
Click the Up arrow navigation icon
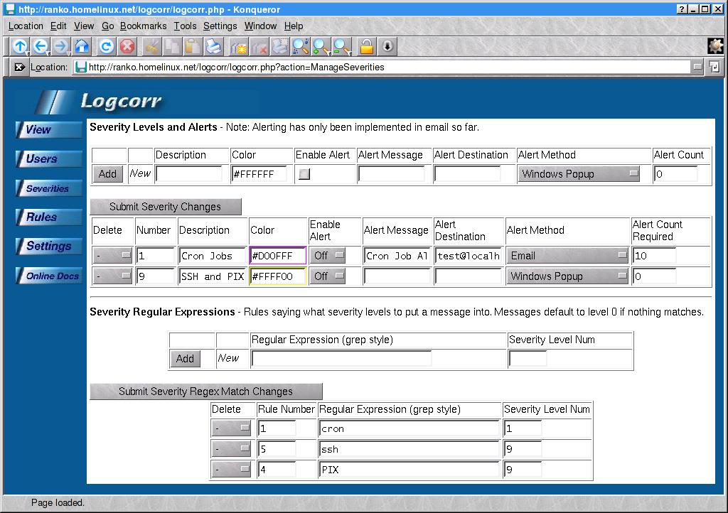(x=19, y=47)
